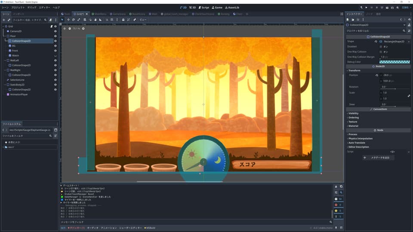Center view icon beside zoom controls
The height and width of the screenshot is (232, 413).
click(65, 28)
